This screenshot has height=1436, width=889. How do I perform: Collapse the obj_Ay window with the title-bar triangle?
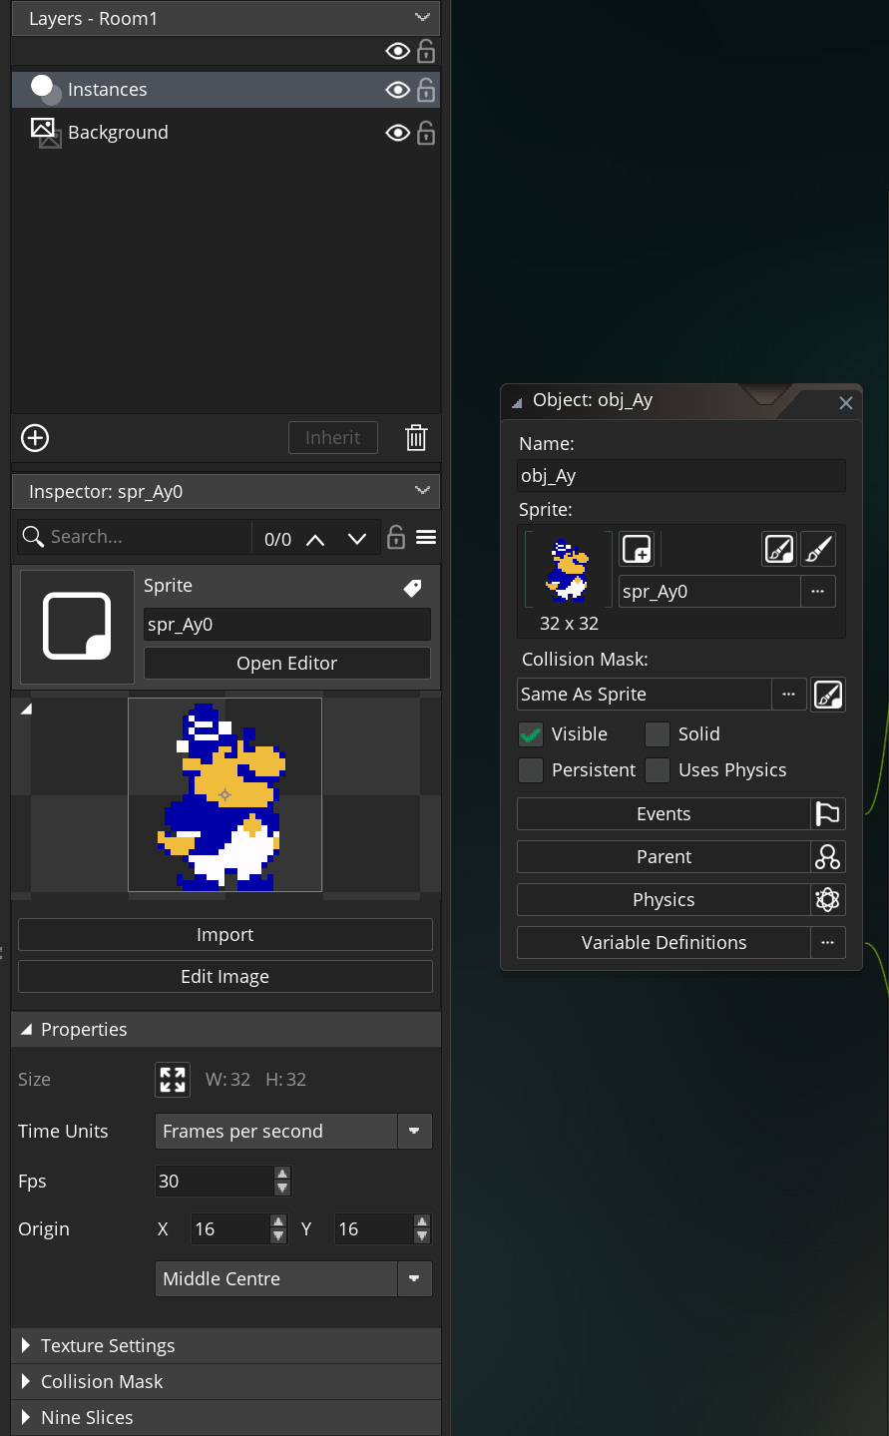point(517,403)
